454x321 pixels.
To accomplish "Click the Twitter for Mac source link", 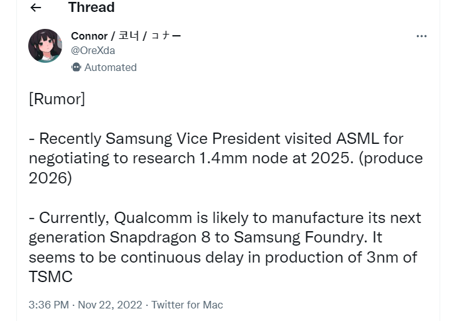I will coord(187,305).
